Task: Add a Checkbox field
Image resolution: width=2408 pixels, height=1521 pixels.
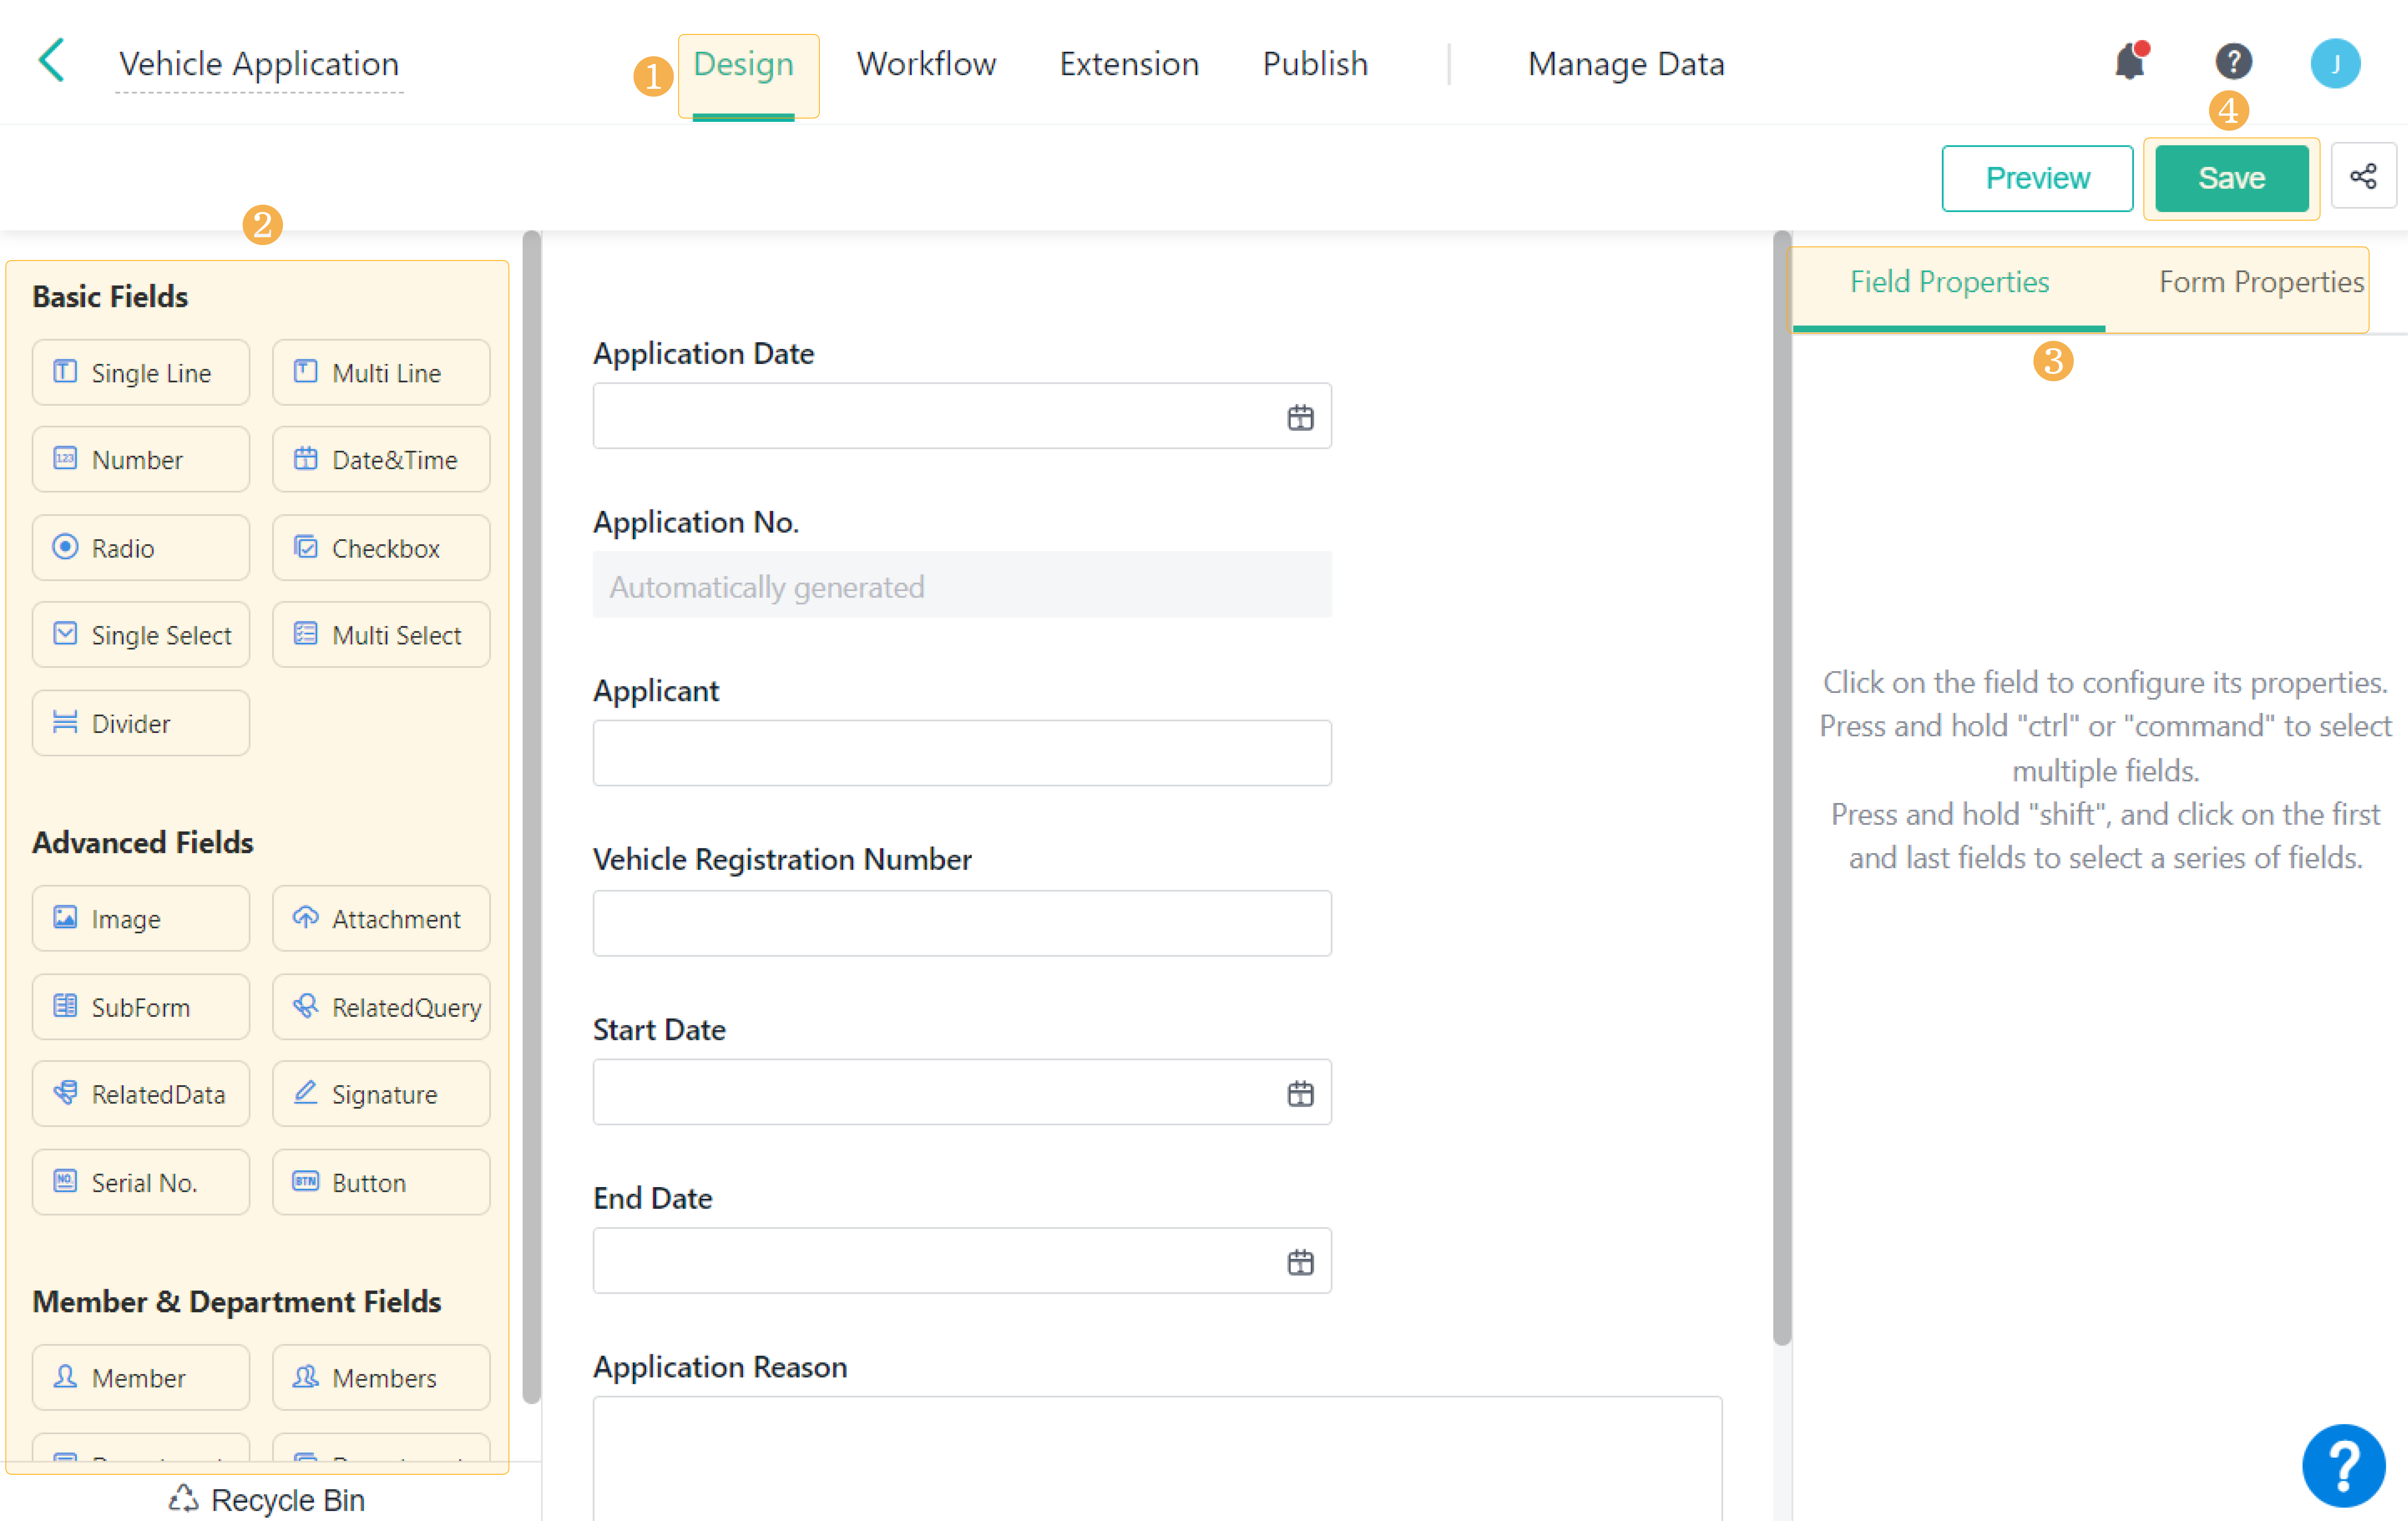Action: [x=381, y=548]
